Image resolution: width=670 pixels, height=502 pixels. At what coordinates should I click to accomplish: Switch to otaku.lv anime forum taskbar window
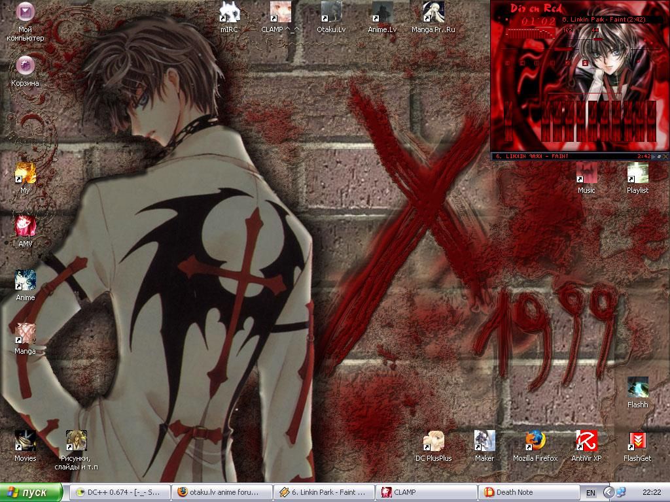(x=222, y=492)
